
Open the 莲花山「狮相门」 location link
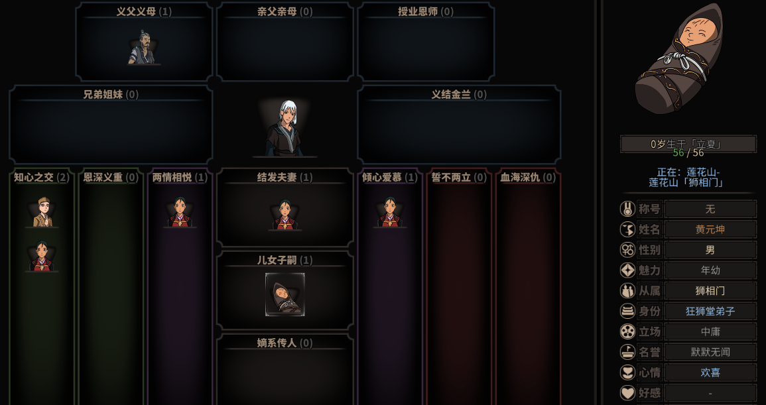pyautogui.click(x=686, y=183)
